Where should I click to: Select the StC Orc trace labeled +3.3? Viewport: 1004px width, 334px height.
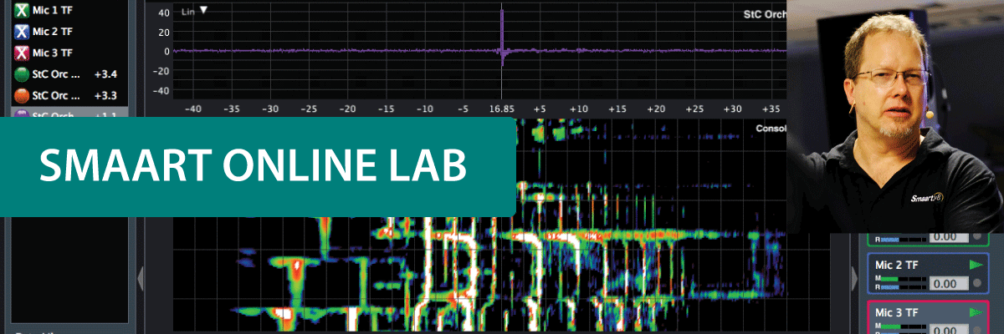click(69, 95)
